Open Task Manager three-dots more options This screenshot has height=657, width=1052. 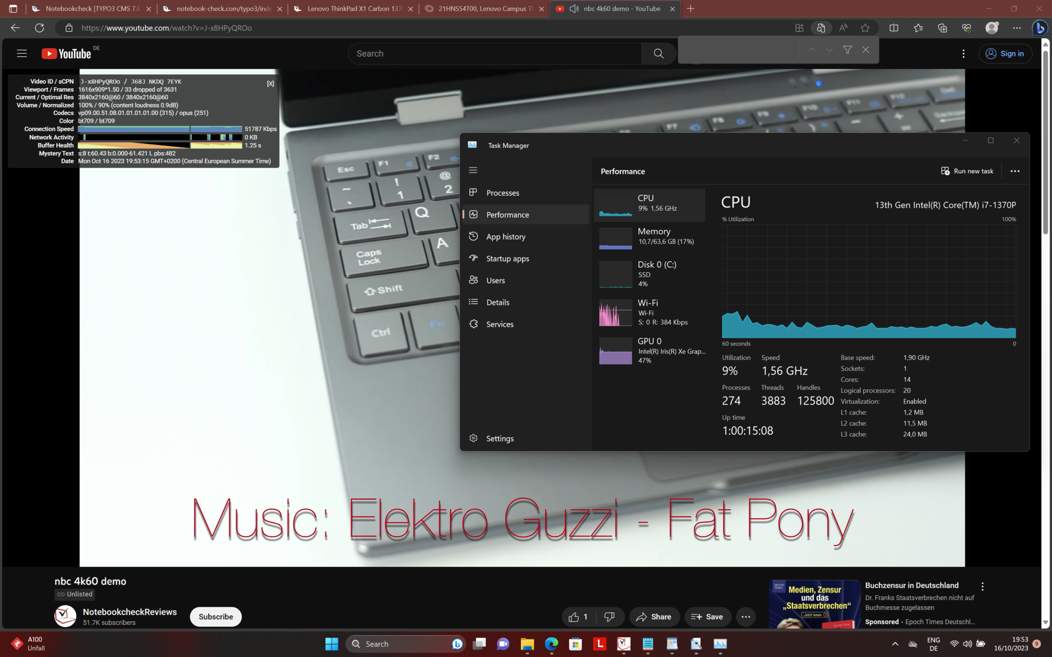[x=1015, y=171]
